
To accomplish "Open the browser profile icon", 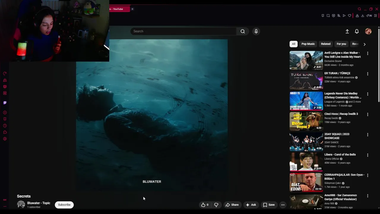I will pyautogui.click(x=357, y=16).
